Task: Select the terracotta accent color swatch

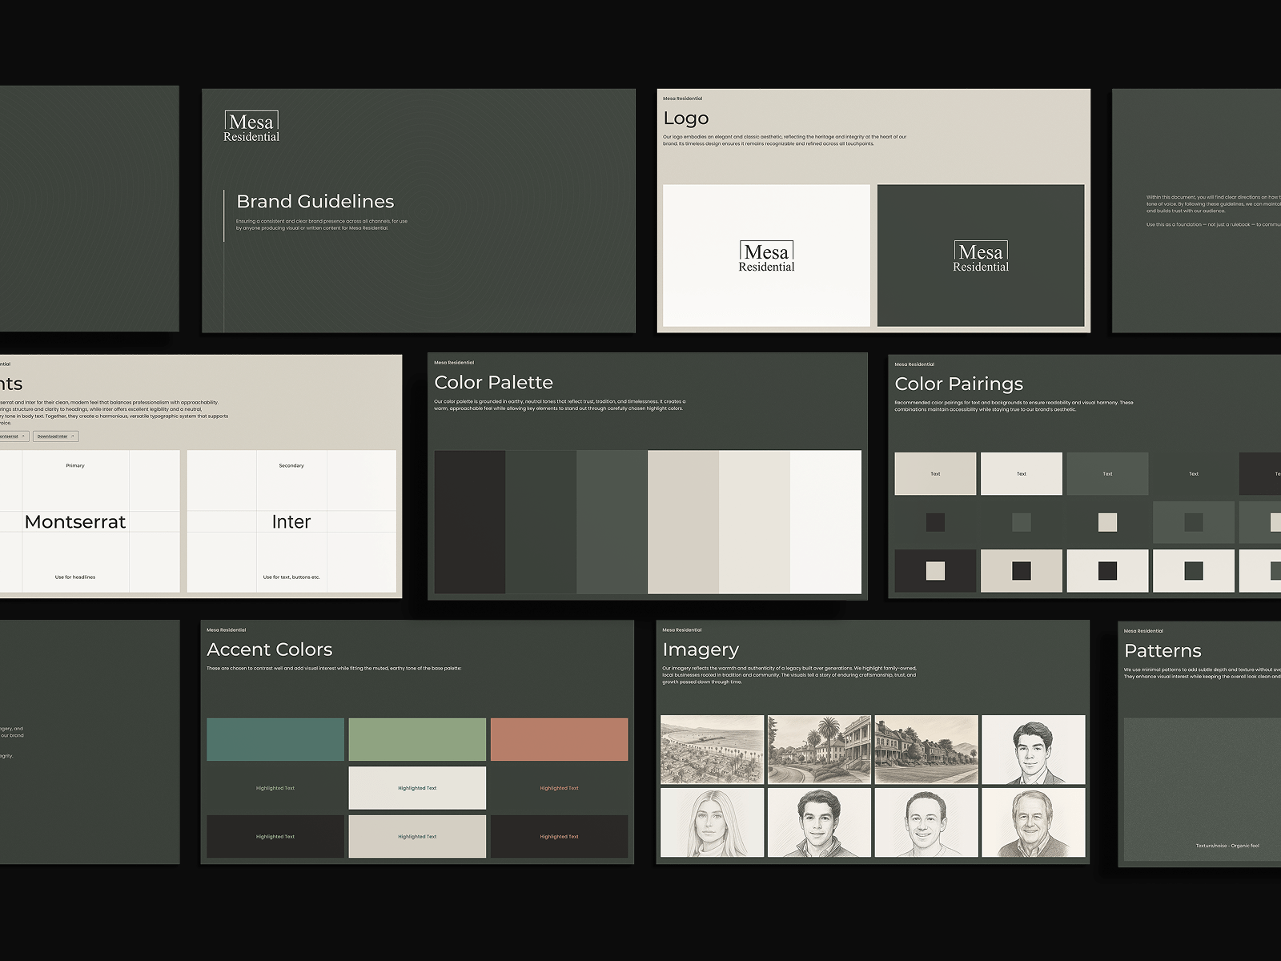Action: (x=559, y=739)
